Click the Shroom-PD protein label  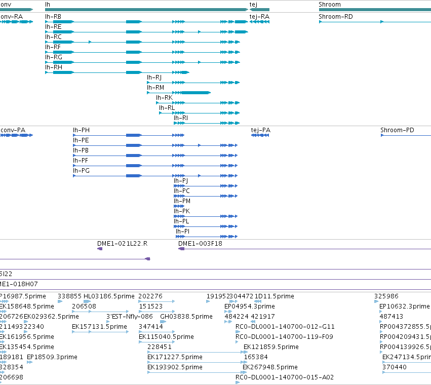point(397,130)
